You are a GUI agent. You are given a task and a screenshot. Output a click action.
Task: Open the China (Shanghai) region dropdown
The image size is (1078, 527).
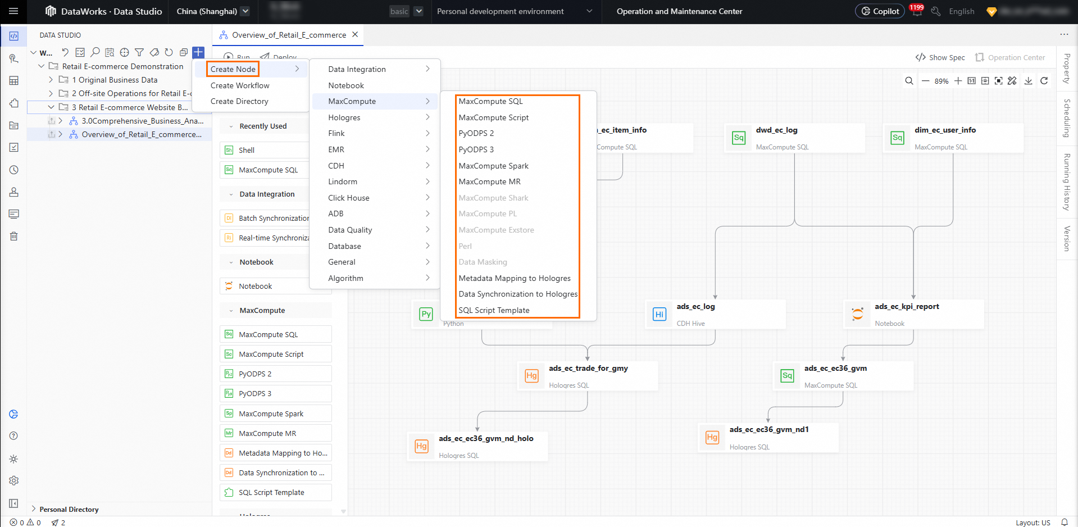pos(213,11)
